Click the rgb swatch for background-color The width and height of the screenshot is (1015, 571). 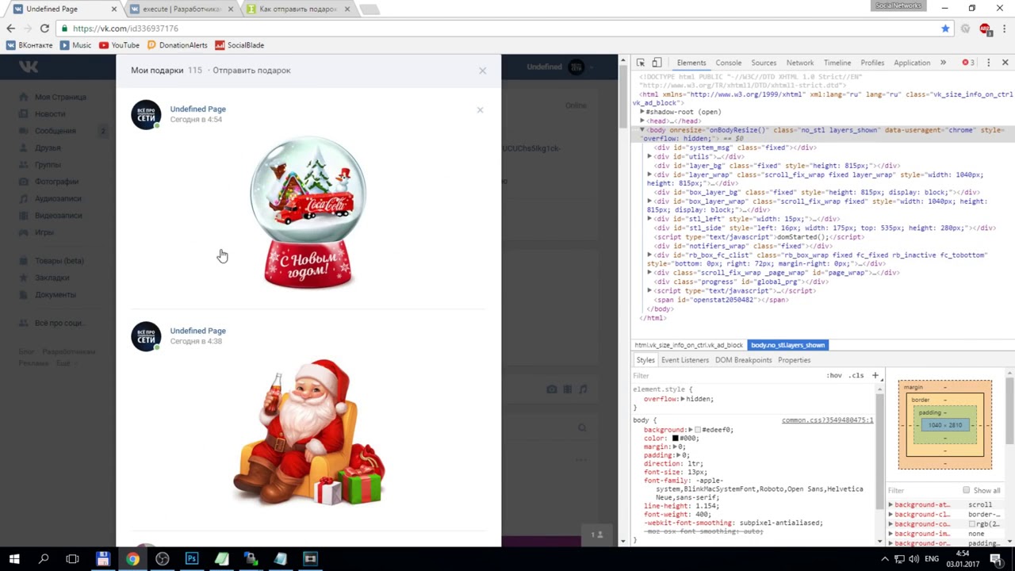[x=971, y=524]
